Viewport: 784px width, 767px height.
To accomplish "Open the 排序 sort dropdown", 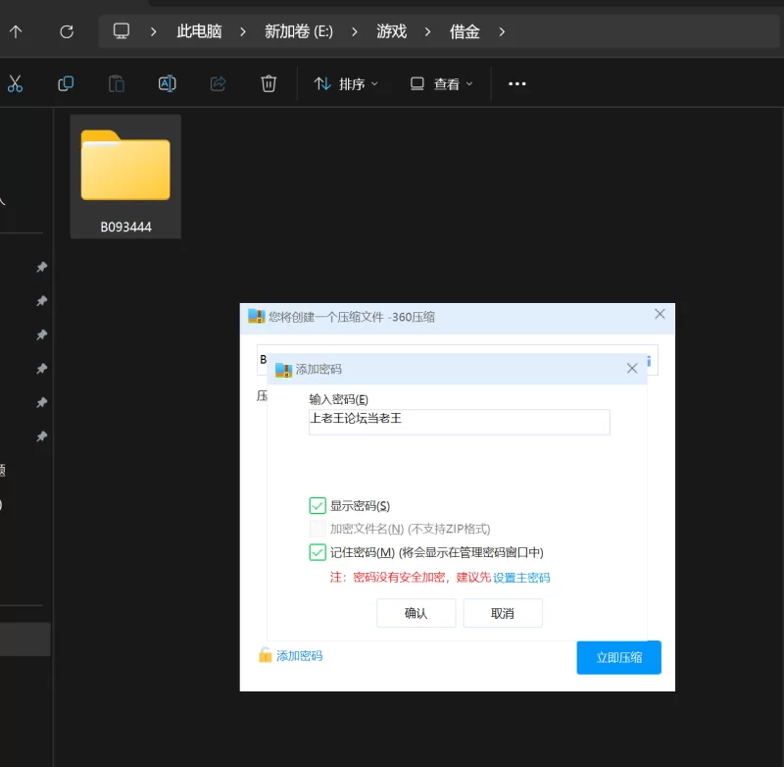I will pyautogui.click(x=346, y=83).
